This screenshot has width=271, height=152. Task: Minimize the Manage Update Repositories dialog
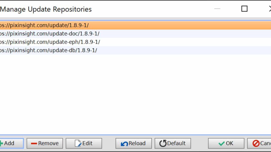point(217,9)
